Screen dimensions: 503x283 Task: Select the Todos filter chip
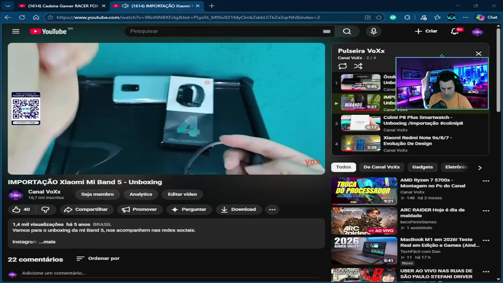coord(343,167)
